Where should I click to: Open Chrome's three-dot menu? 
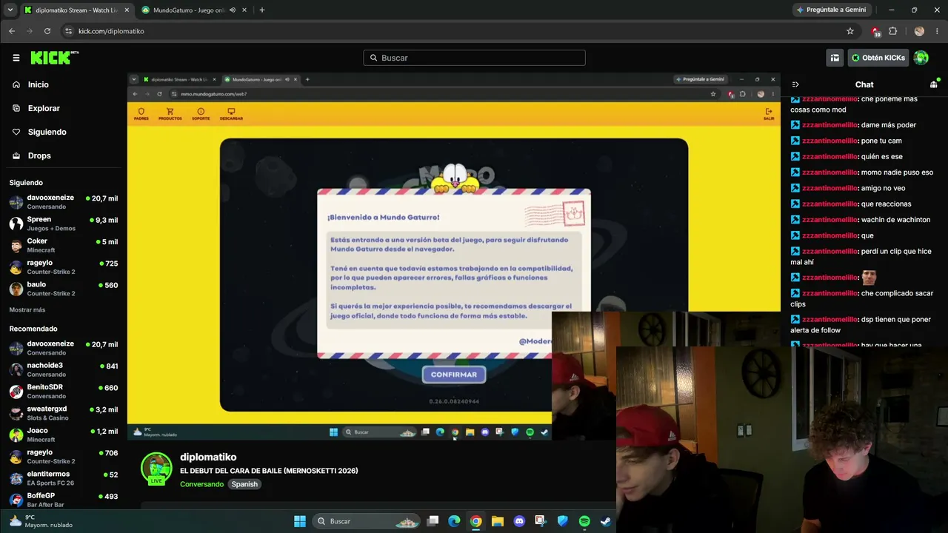pos(937,31)
